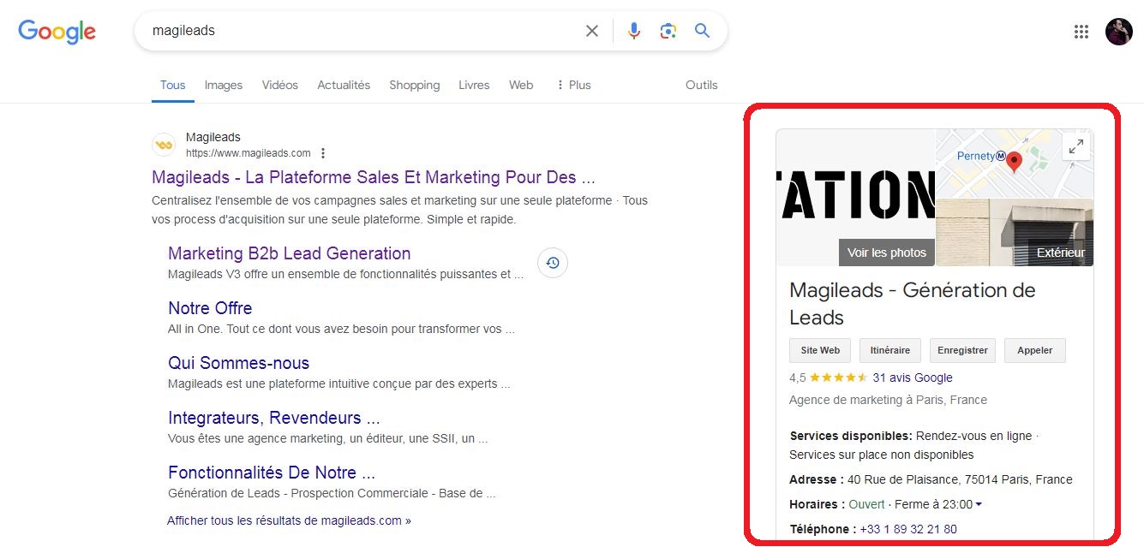Click the history clock icon beside Marketing B2b
Image resolution: width=1144 pixels, height=547 pixels.
[x=553, y=263]
